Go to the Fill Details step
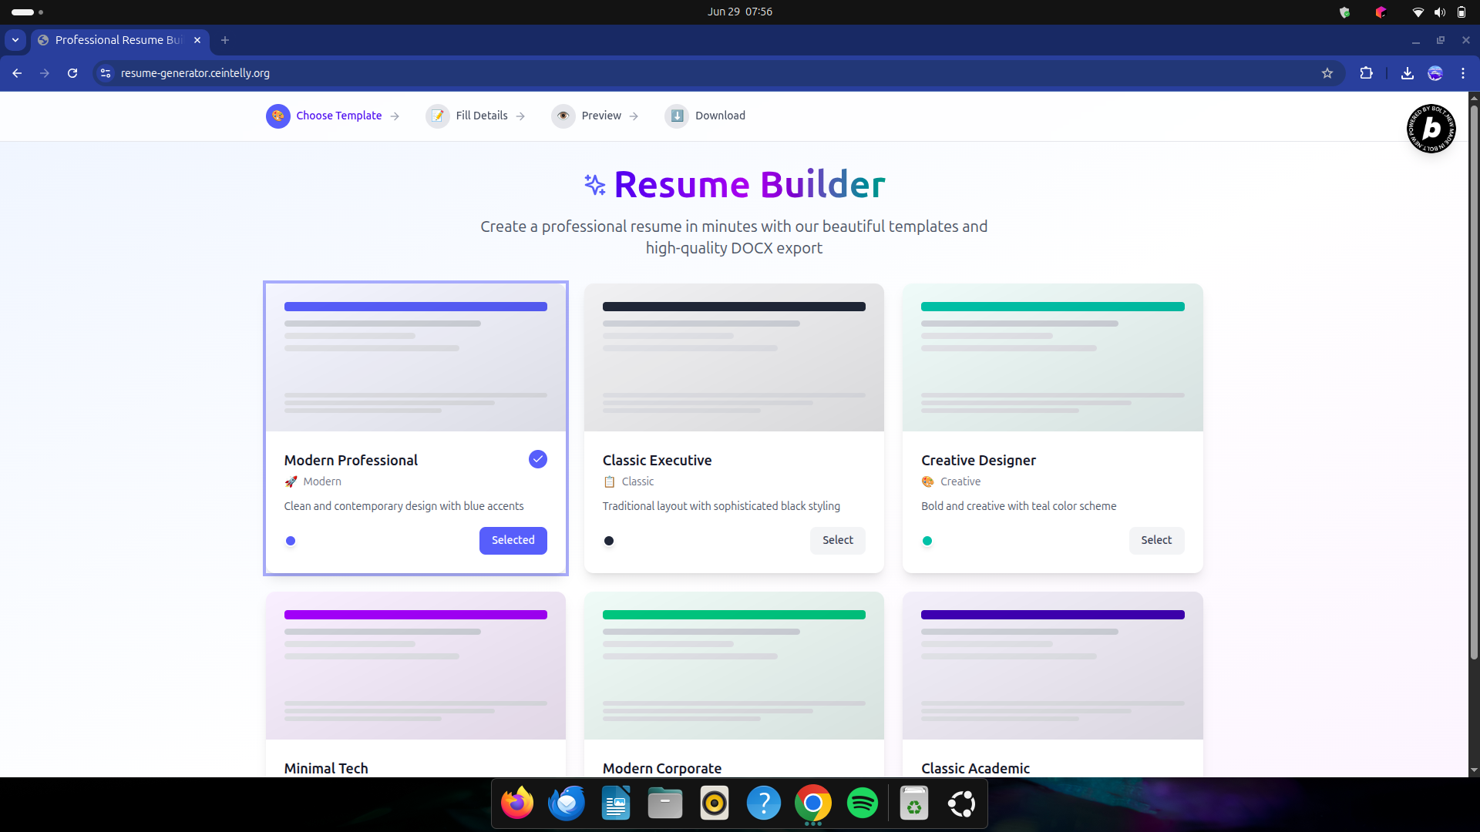Screen dimensions: 1480x832 click(x=481, y=116)
